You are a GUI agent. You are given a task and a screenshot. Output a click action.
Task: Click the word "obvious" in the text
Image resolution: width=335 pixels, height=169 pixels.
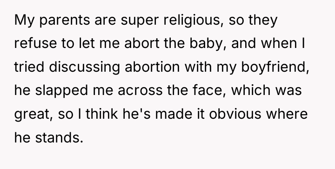[235, 114]
